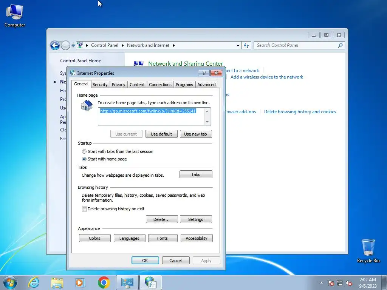Click Network and Internet breadcrumb
Viewport: 387px width, 290px height.
148,45
